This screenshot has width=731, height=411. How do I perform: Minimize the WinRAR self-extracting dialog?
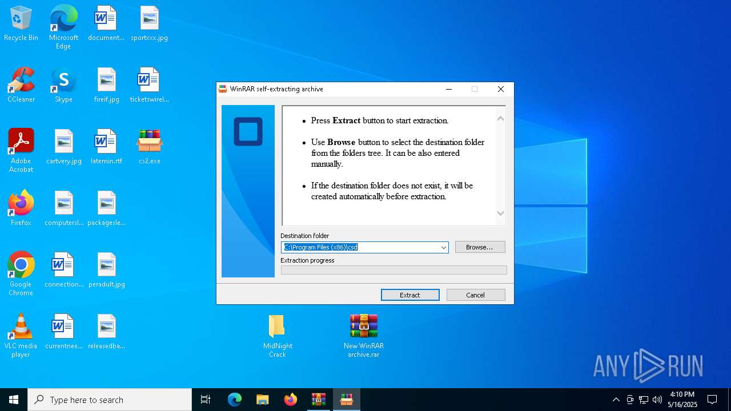pyautogui.click(x=448, y=89)
